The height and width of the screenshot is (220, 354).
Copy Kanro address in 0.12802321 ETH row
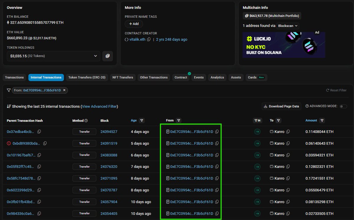[288, 167]
